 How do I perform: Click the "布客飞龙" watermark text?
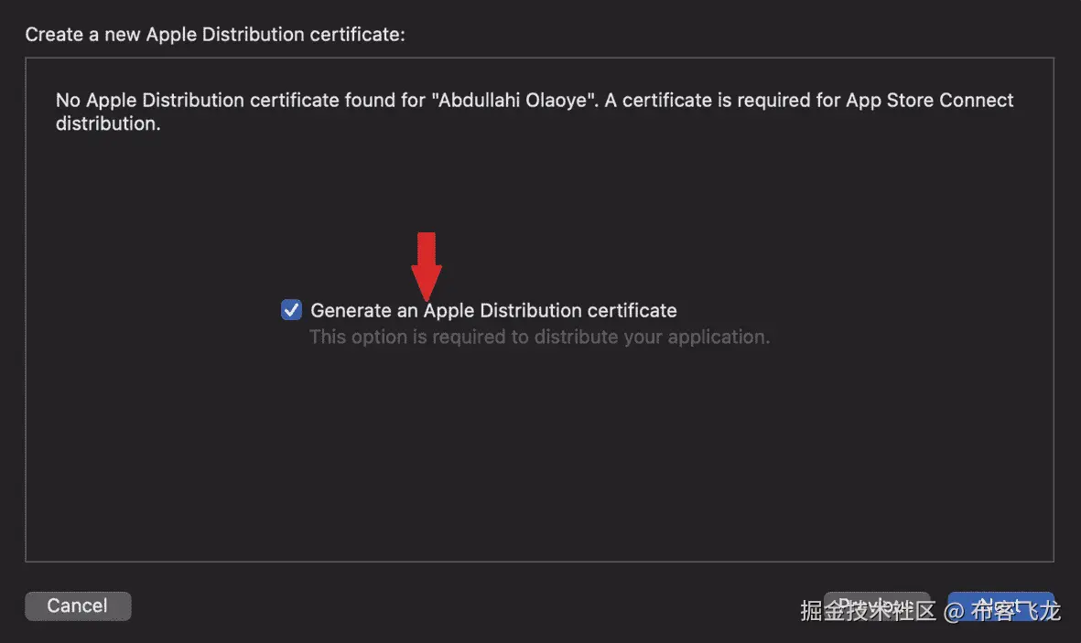[x=1015, y=611]
